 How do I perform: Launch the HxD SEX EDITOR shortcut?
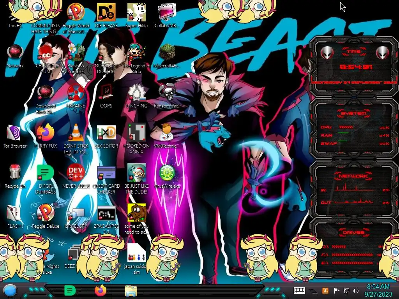point(106,136)
